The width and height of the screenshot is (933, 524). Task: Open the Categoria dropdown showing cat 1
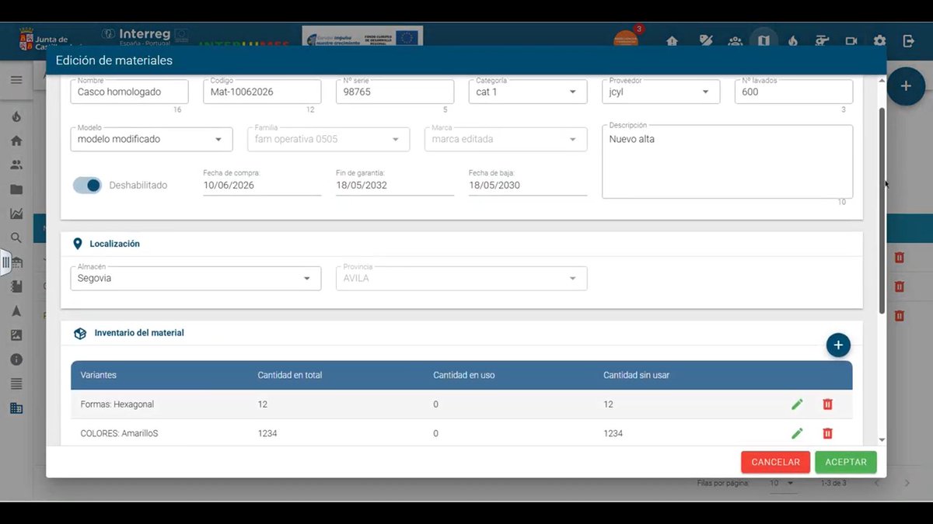click(x=528, y=92)
